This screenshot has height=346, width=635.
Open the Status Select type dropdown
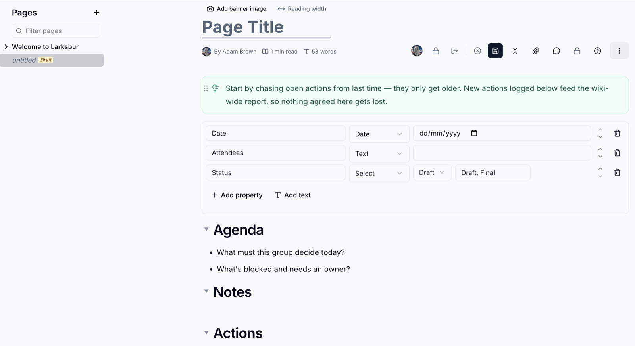pos(379,173)
